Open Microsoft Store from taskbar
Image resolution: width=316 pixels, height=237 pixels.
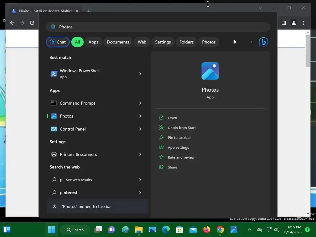tap(179, 230)
